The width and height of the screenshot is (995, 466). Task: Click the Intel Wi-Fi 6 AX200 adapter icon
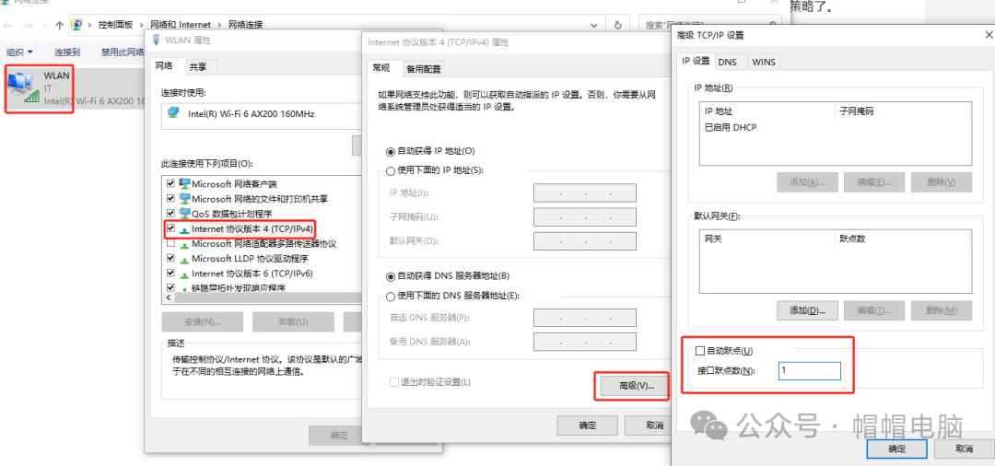173,114
